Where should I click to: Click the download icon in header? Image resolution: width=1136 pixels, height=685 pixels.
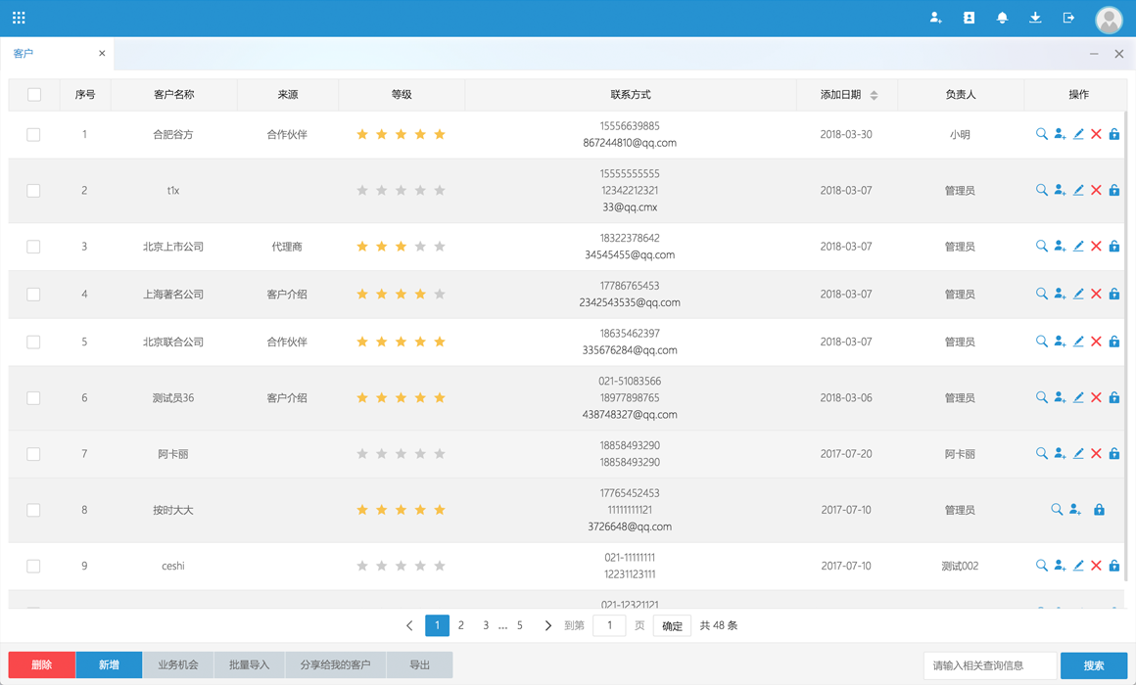point(1035,18)
